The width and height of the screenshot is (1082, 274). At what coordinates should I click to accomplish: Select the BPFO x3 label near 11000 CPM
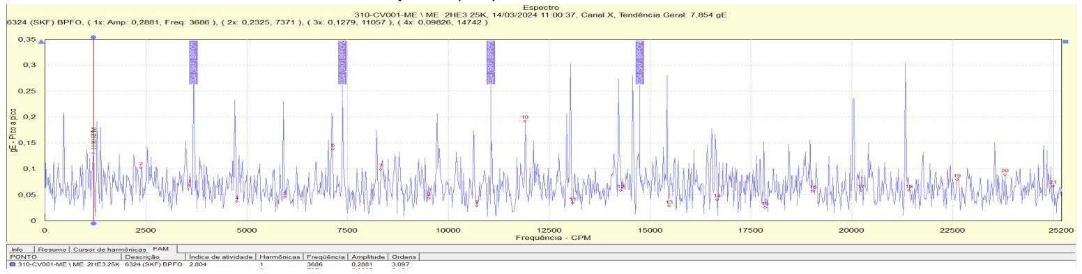pyautogui.click(x=492, y=63)
